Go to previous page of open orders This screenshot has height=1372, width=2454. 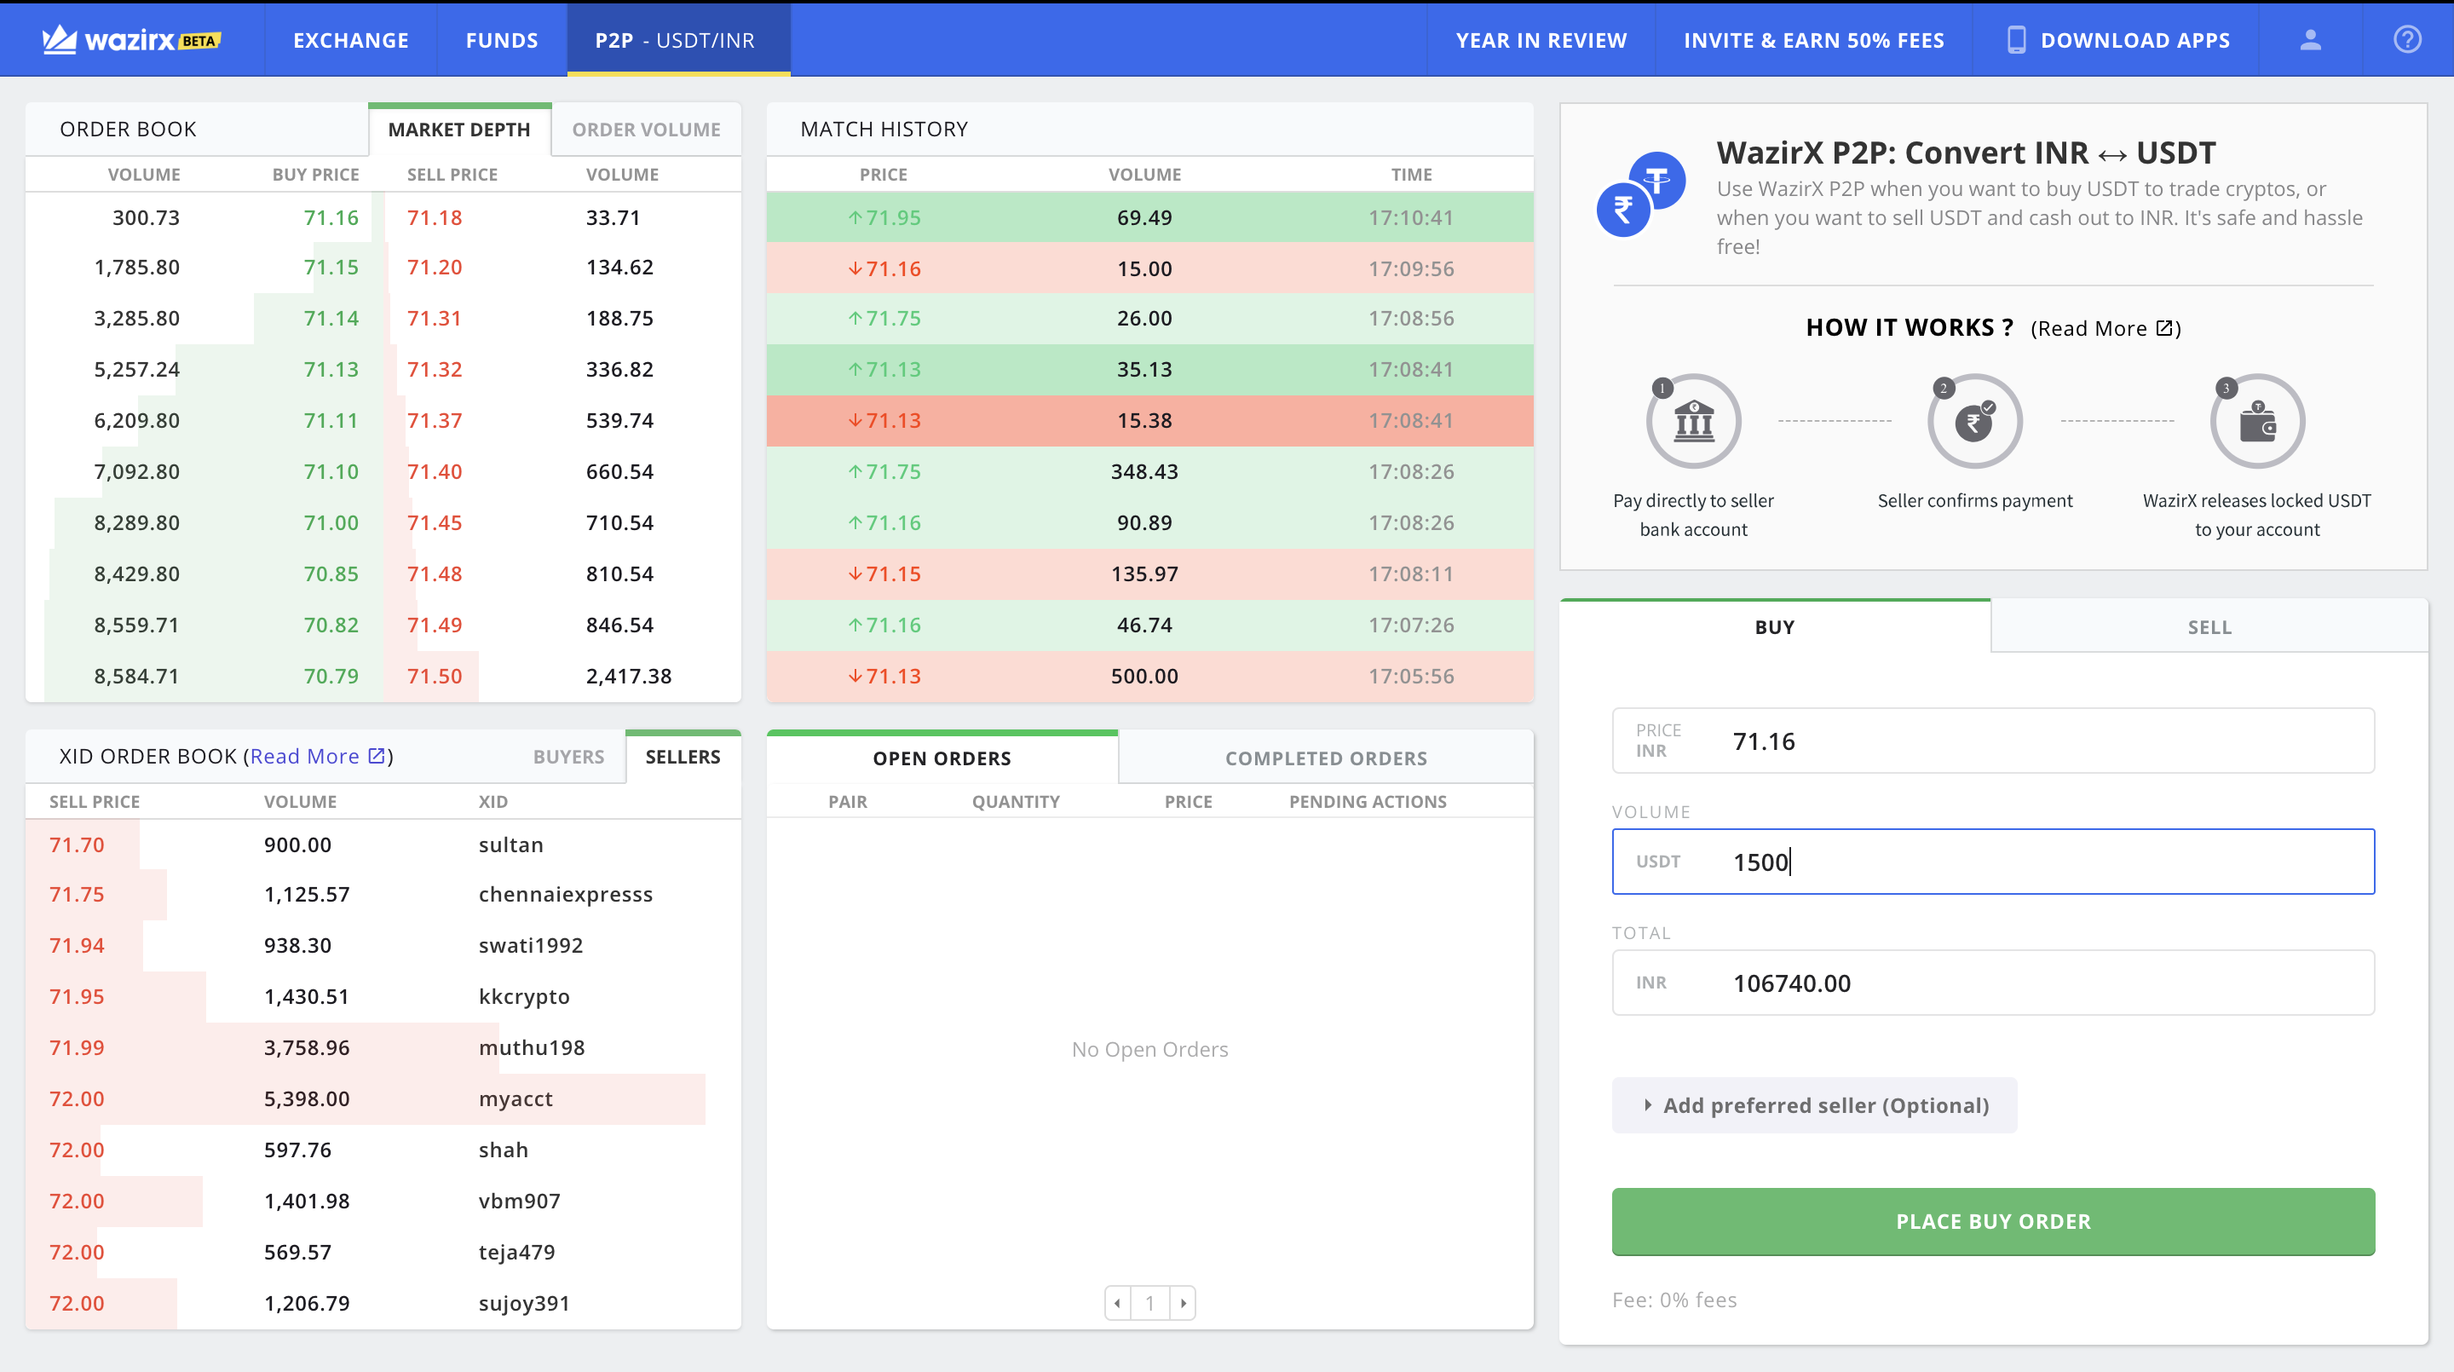click(x=1117, y=1302)
